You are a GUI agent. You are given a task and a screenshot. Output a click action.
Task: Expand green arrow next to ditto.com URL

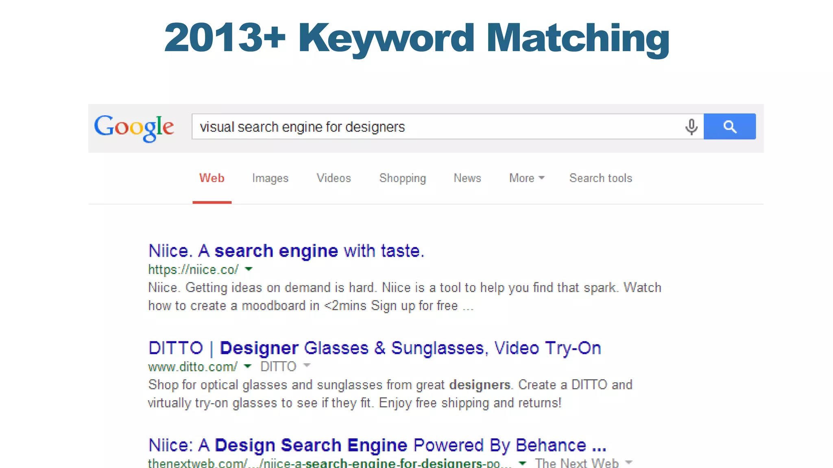pos(247,366)
